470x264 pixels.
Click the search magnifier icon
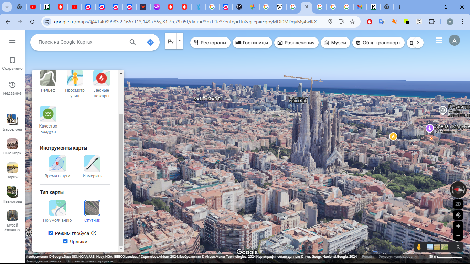(133, 42)
